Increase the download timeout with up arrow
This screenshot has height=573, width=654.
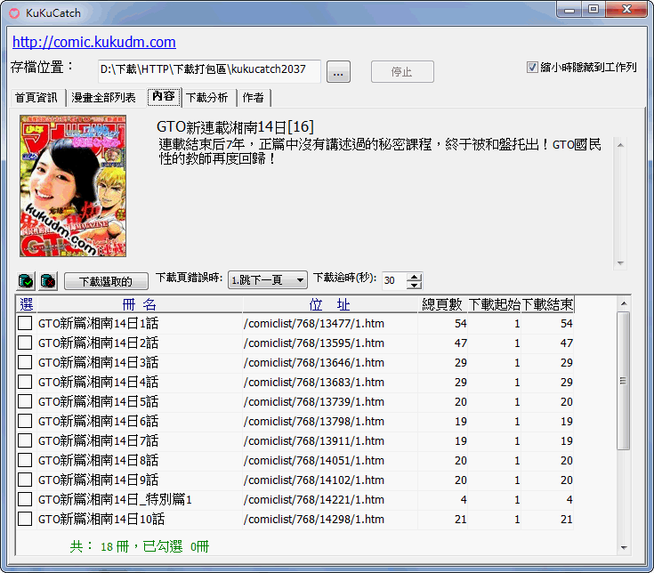click(414, 276)
